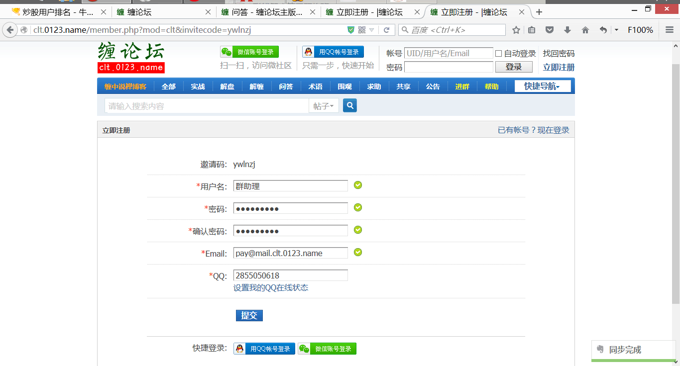The width and height of the screenshot is (680, 366).
Task: Expand the dropdown arrow next to the undo icon
Action: [616, 30]
